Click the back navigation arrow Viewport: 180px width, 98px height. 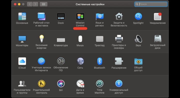coord(30,4)
